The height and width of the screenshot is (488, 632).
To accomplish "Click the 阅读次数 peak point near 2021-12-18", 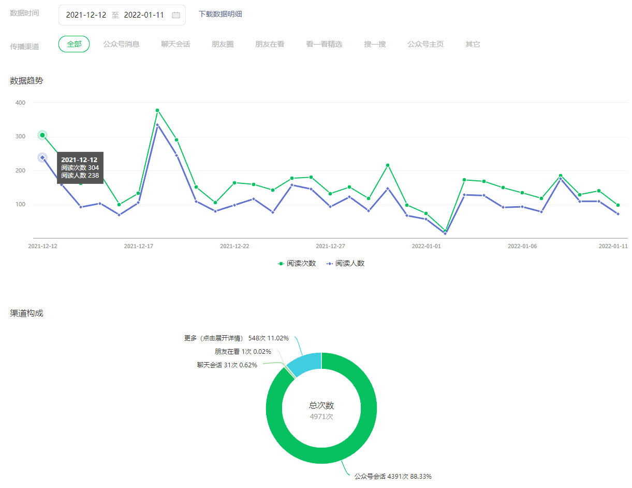I will tap(157, 110).
